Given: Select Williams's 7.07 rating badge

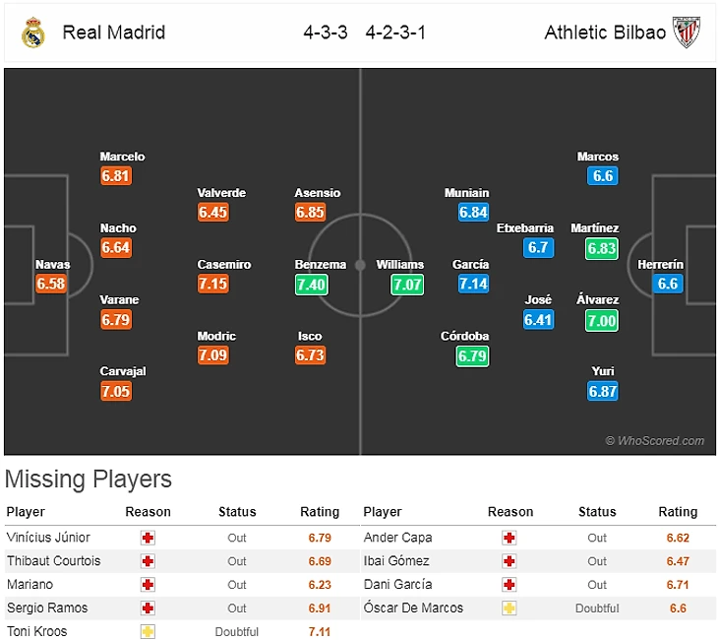Looking at the screenshot, I should point(407,285).
